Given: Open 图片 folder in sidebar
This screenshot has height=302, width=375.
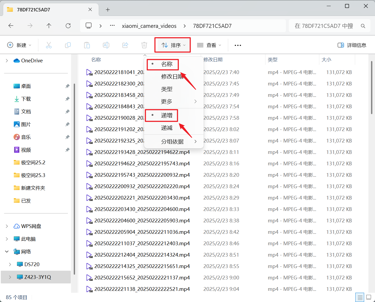Looking at the screenshot, I should tap(22, 124).
